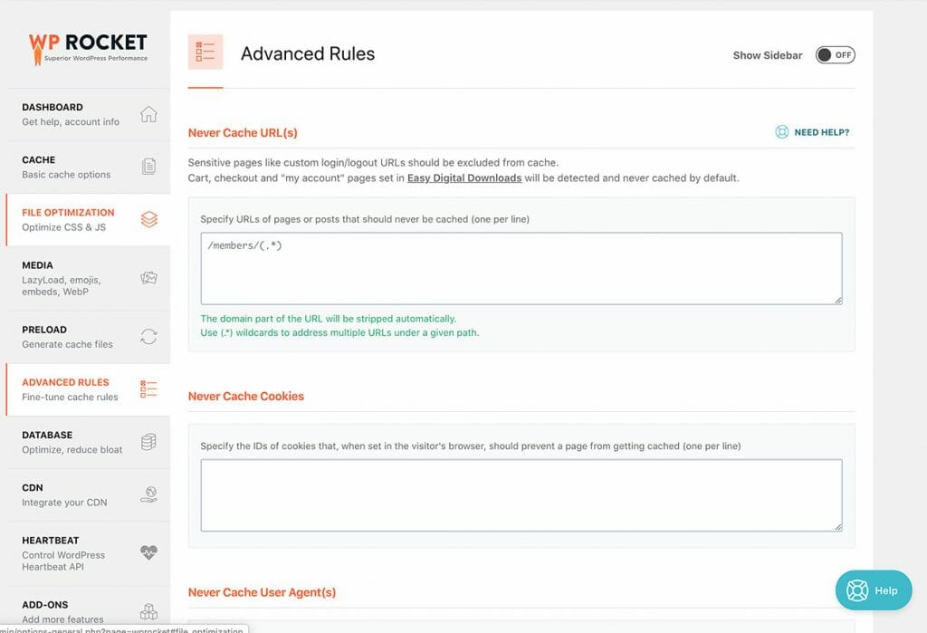Click the Add-ons cubes icon
The height and width of the screenshot is (633, 927).
pyautogui.click(x=149, y=611)
